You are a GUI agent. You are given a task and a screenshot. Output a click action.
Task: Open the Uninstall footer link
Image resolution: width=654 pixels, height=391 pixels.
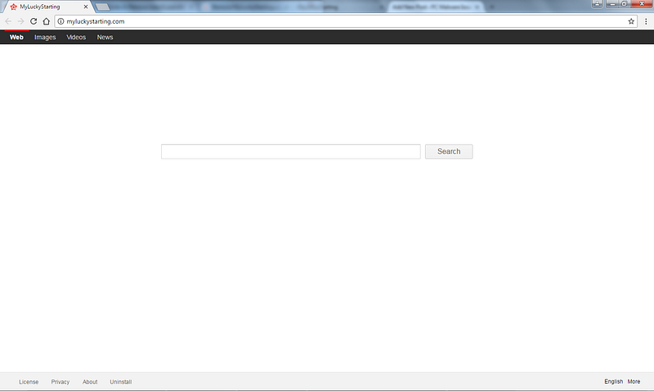coord(120,382)
